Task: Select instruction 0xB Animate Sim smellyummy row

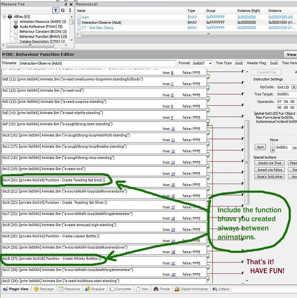Action: click(x=104, y=81)
